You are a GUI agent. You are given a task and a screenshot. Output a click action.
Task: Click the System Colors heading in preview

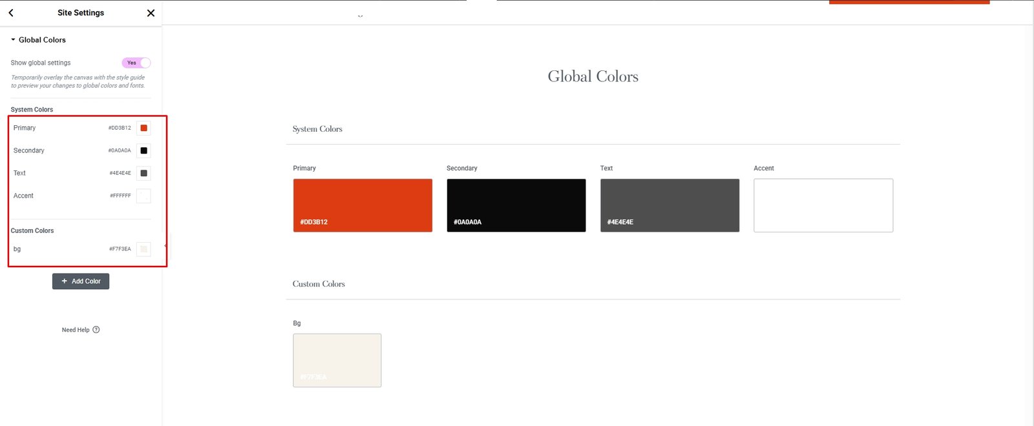click(317, 129)
